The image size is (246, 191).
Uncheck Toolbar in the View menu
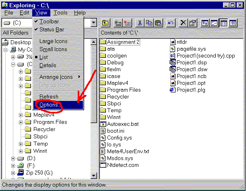coord(49,21)
